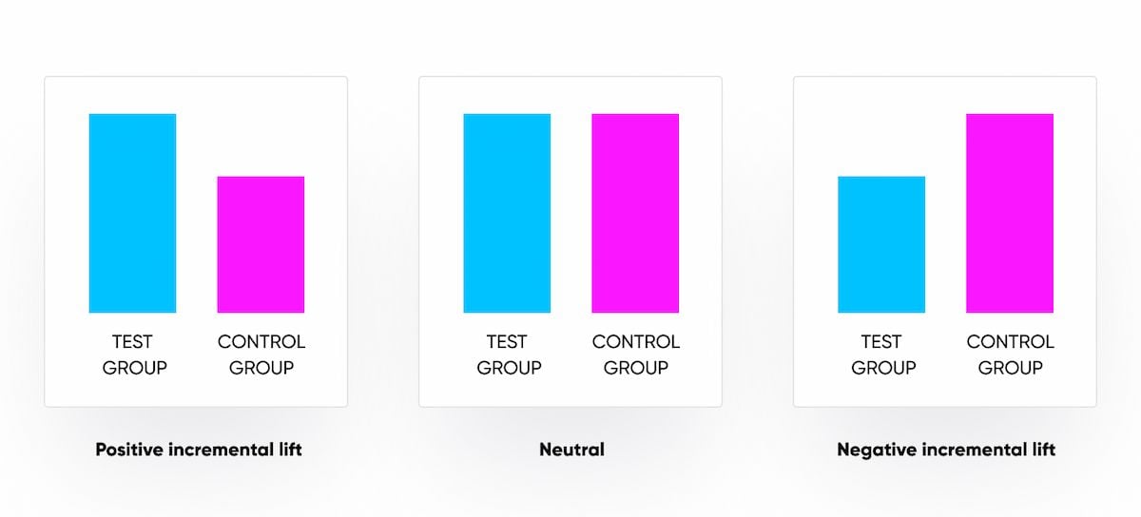The height and width of the screenshot is (517, 1141).
Task: Select CONTROL GROUP label in the first card
Action: pos(261,354)
